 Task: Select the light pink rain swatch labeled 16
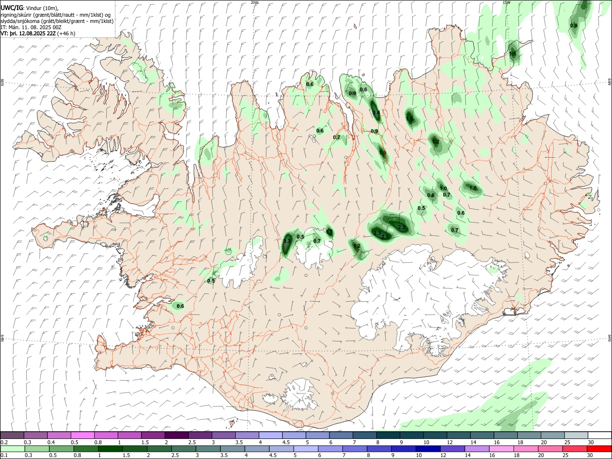pos(502,448)
